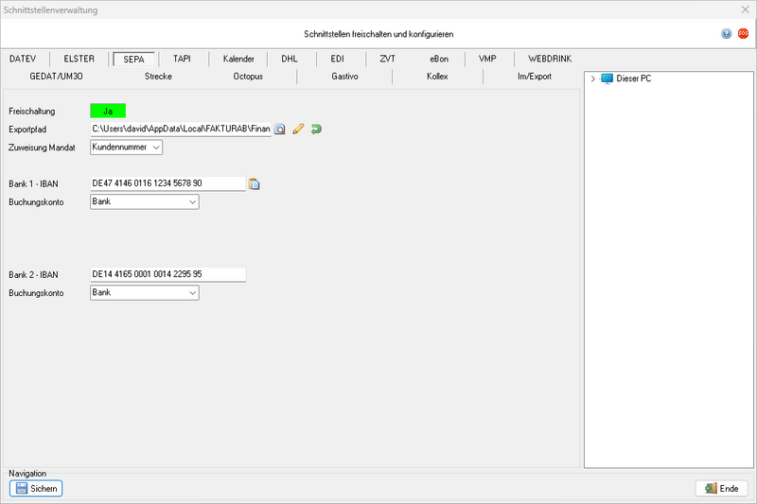Viewport: 757px width, 504px height.
Task: Switch to the DATEV tab
Action: [x=28, y=59]
